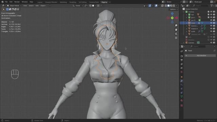The image size is (217, 122).
Task: Open the viewport View menu
Action: 25,6
